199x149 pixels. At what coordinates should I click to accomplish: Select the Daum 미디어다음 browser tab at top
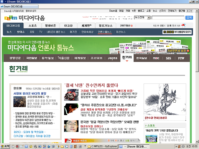click(19, 6)
